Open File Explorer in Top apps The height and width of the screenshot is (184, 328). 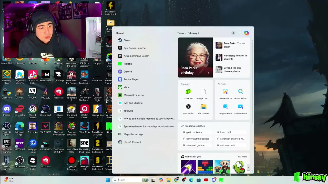[x=203, y=109]
